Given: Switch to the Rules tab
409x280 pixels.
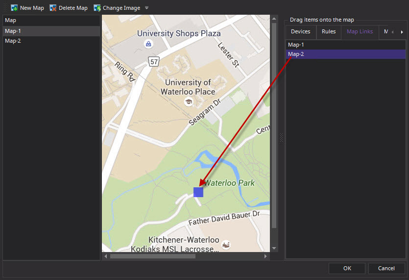Looking at the screenshot, I should (x=329, y=31).
